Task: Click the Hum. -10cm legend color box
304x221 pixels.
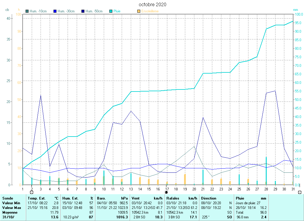Action: (x=27, y=11)
